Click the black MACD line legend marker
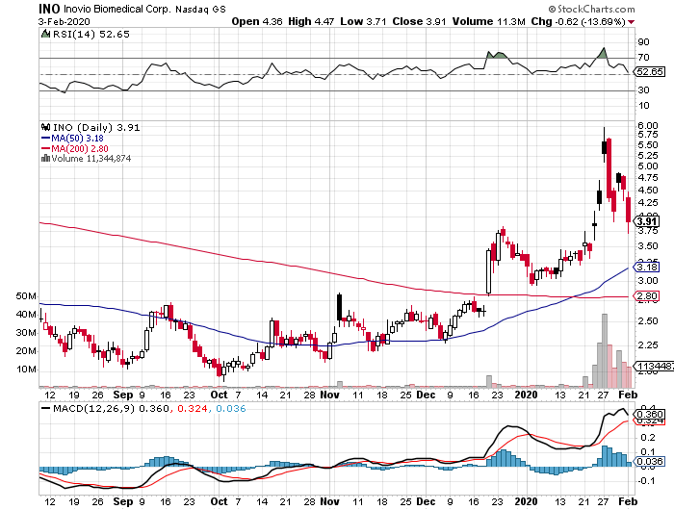 [45, 408]
